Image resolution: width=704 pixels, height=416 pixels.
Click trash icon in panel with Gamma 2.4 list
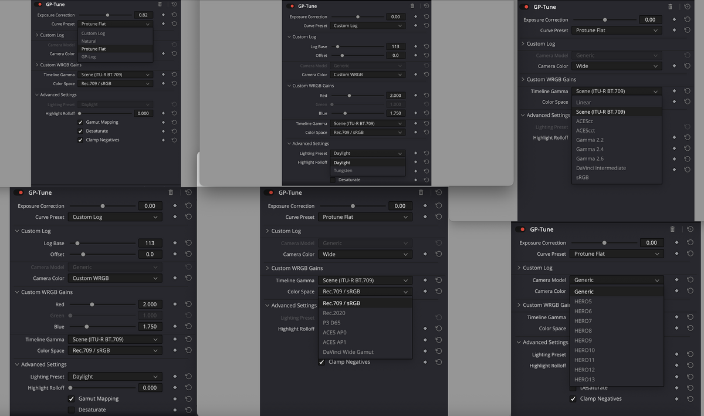pyautogui.click(x=671, y=7)
